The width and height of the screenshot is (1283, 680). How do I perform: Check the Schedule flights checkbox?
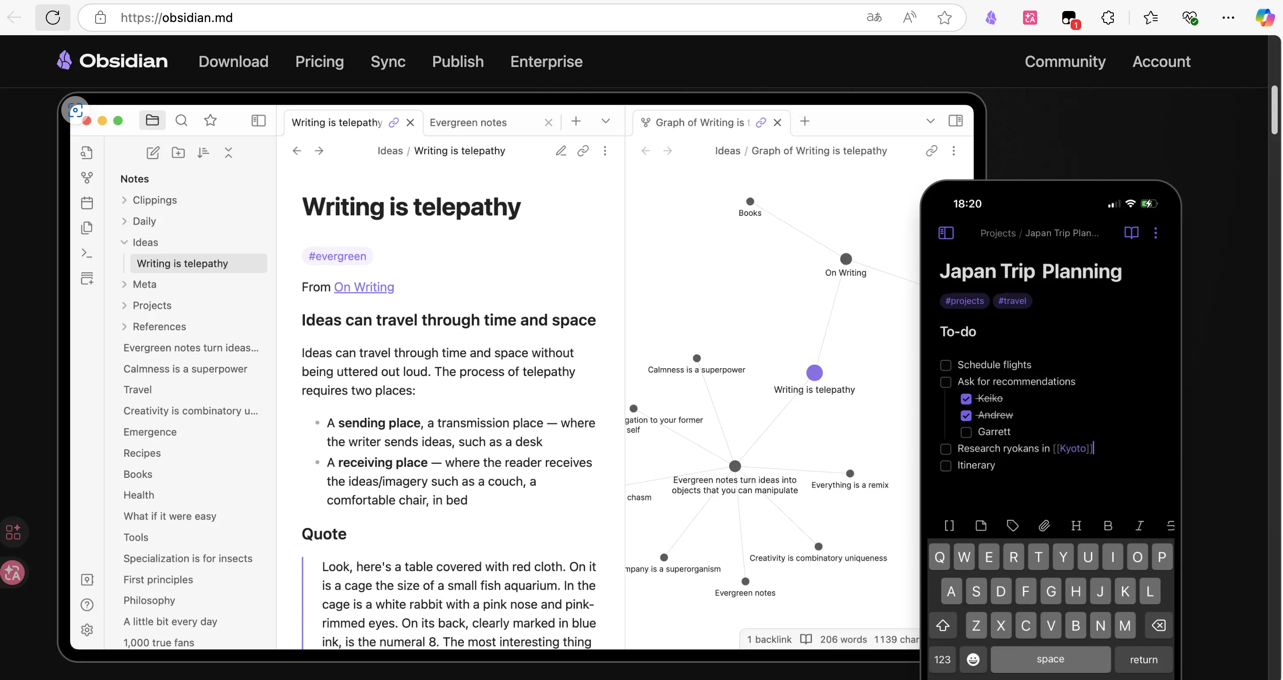946,365
